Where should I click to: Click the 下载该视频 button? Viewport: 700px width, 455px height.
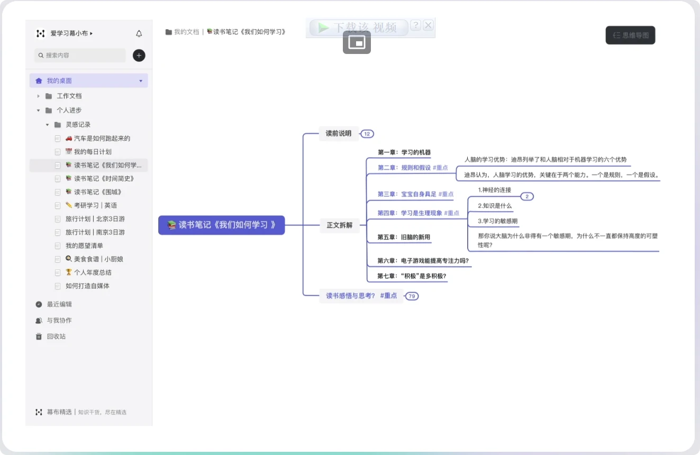(359, 28)
